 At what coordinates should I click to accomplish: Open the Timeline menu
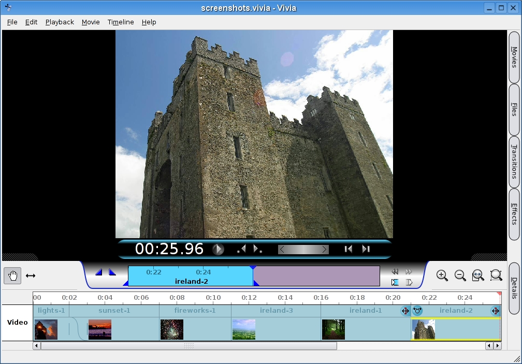pos(121,22)
